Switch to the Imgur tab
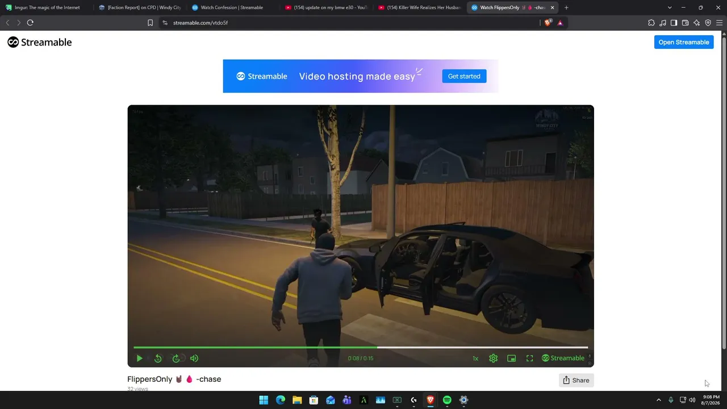 47,7
